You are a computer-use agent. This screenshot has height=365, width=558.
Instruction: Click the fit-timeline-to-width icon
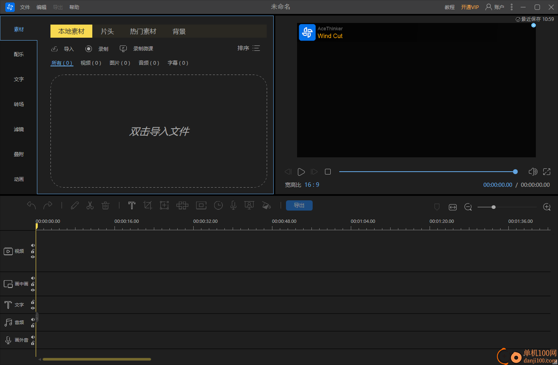453,207
